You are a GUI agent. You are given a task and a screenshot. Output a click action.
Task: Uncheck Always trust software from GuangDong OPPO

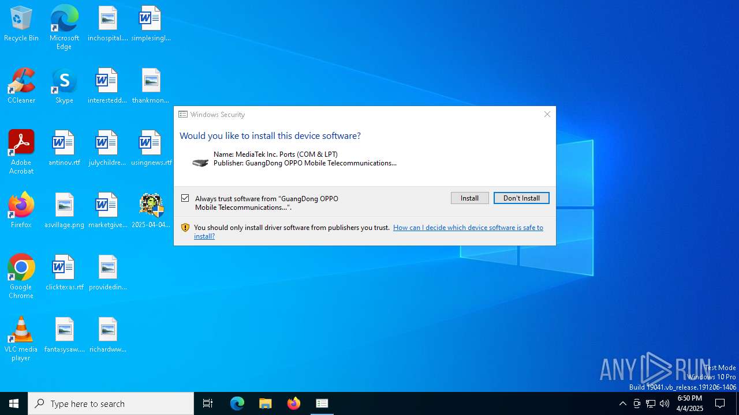(185, 198)
